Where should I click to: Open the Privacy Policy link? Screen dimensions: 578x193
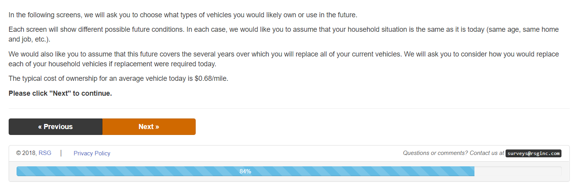pyautogui.click(x=92, y=153)
